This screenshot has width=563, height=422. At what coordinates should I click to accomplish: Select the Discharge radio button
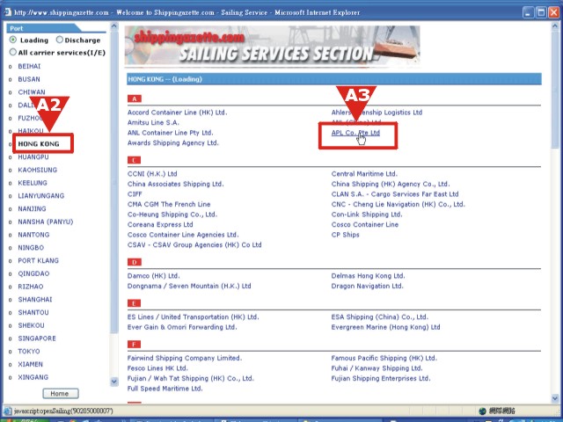pyautogui.click(x=60, y=40)
